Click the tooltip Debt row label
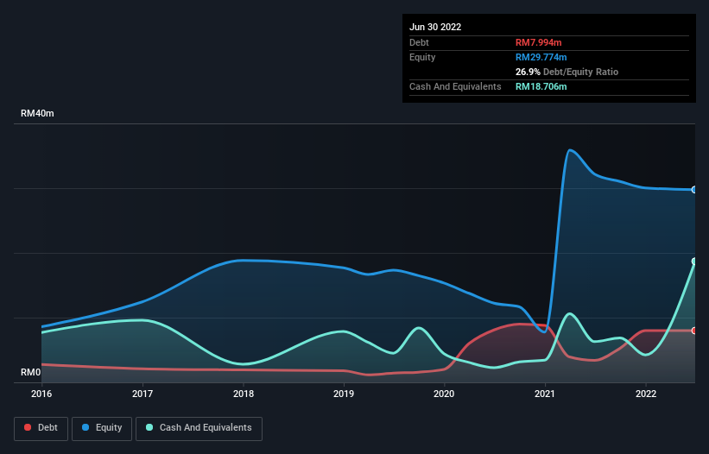Image resolution: width=709 pixels, height=454 pixels. [x=419, y=42]
